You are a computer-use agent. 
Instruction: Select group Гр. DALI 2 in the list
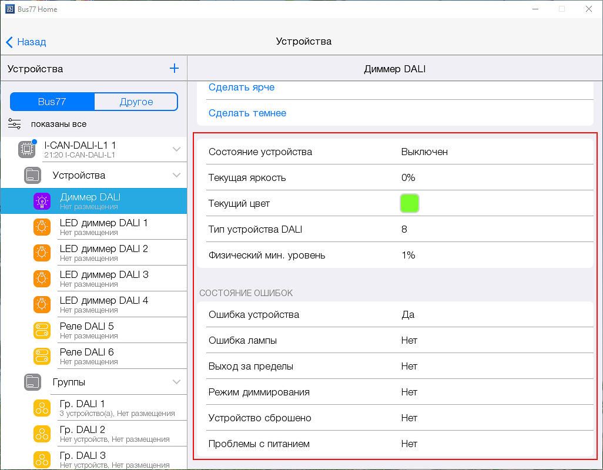(94, 434)
